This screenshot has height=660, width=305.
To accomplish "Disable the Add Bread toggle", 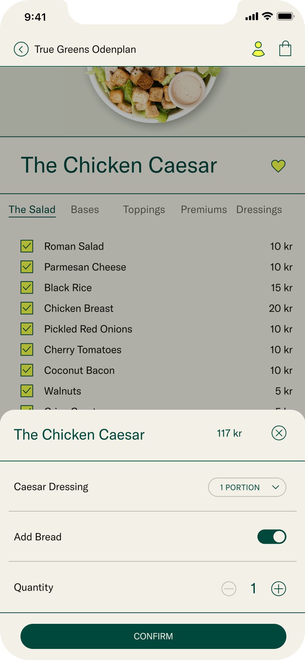I will click(x=272, y=537).
